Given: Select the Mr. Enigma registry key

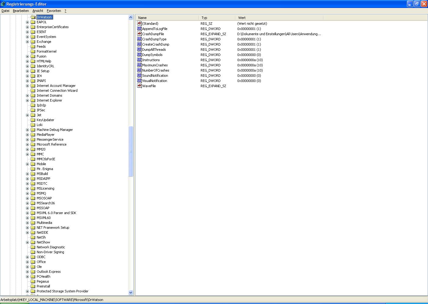Looking at the screenshot, I should coord(45,169).
